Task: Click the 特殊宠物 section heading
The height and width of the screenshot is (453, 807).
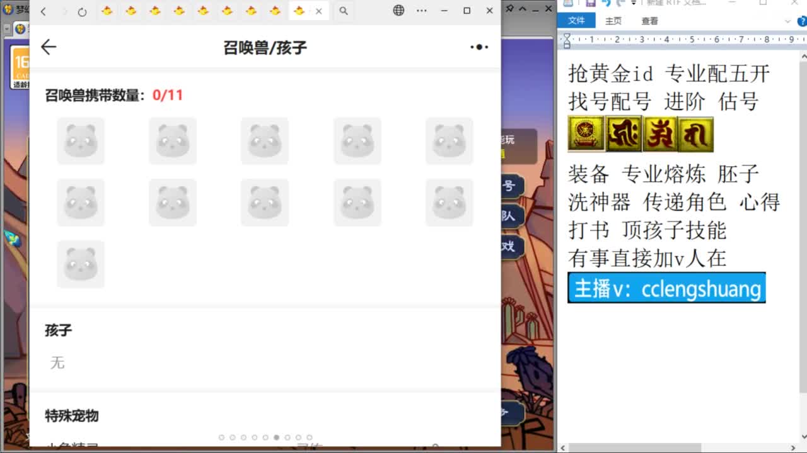Action: point(72,416)
